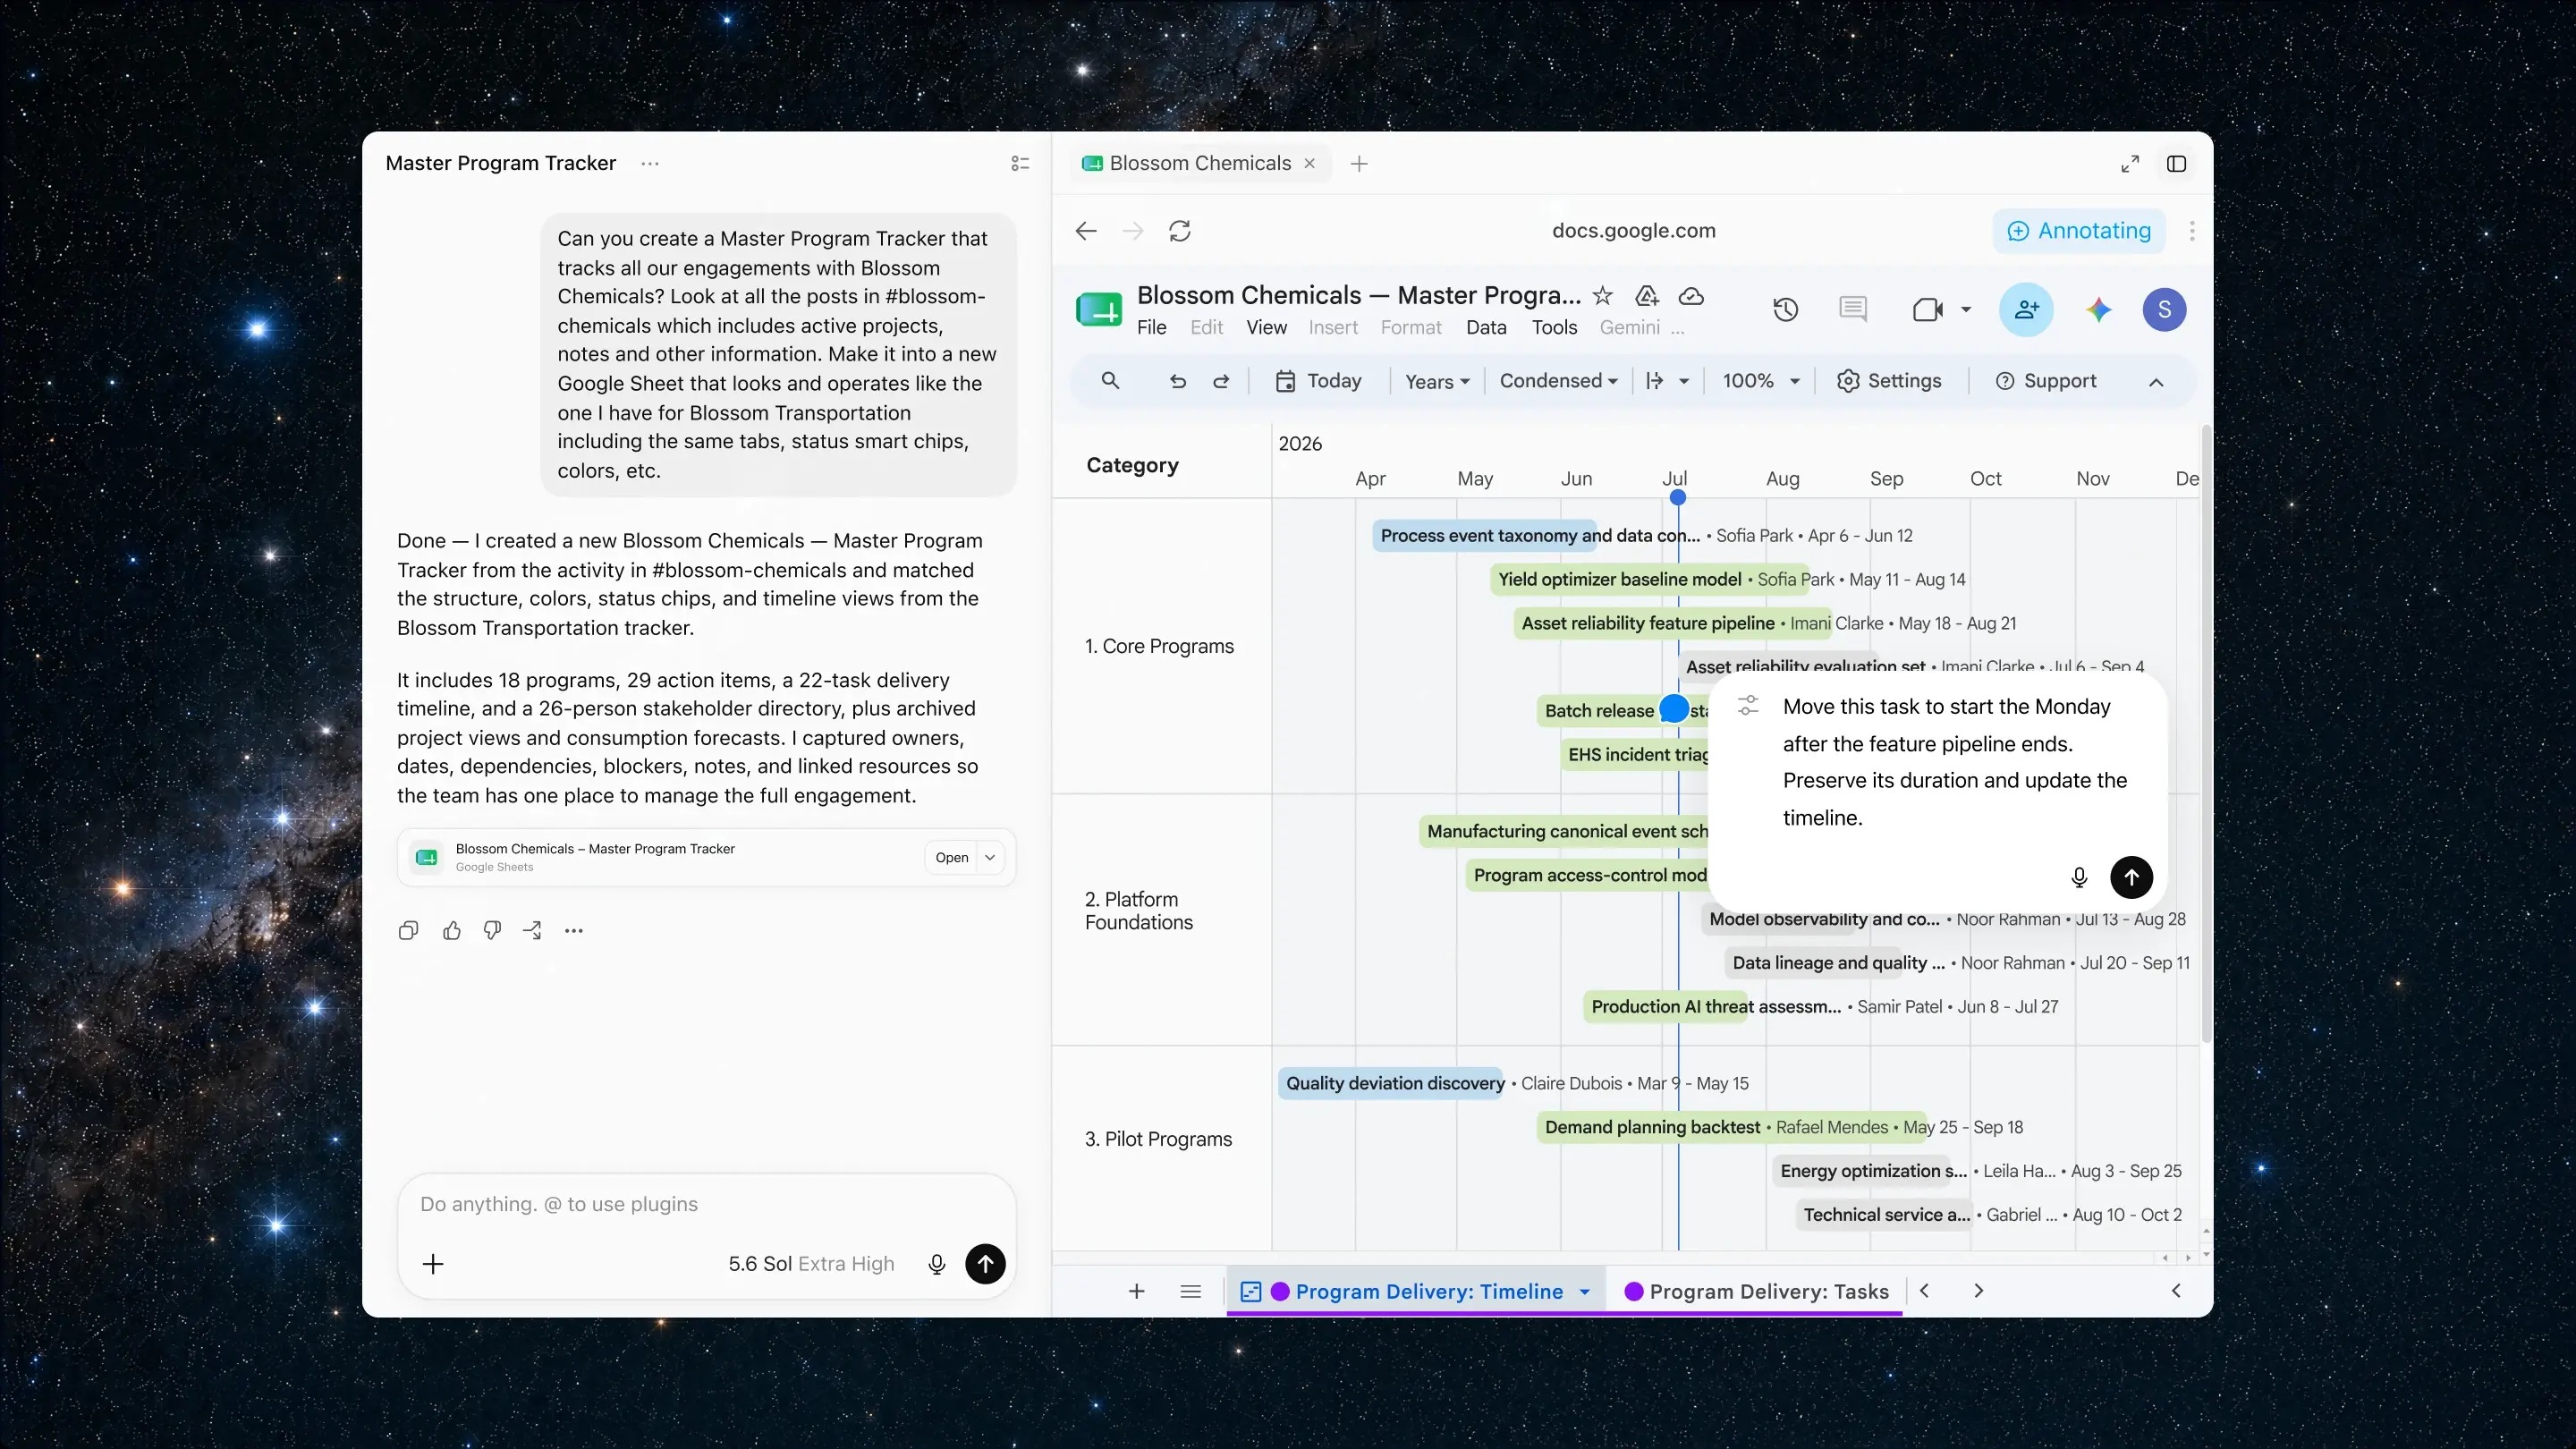This screenshot has height=1449, width=2576.
Task: Click the move to Drive folder icon
Action: coord(1647,295)
